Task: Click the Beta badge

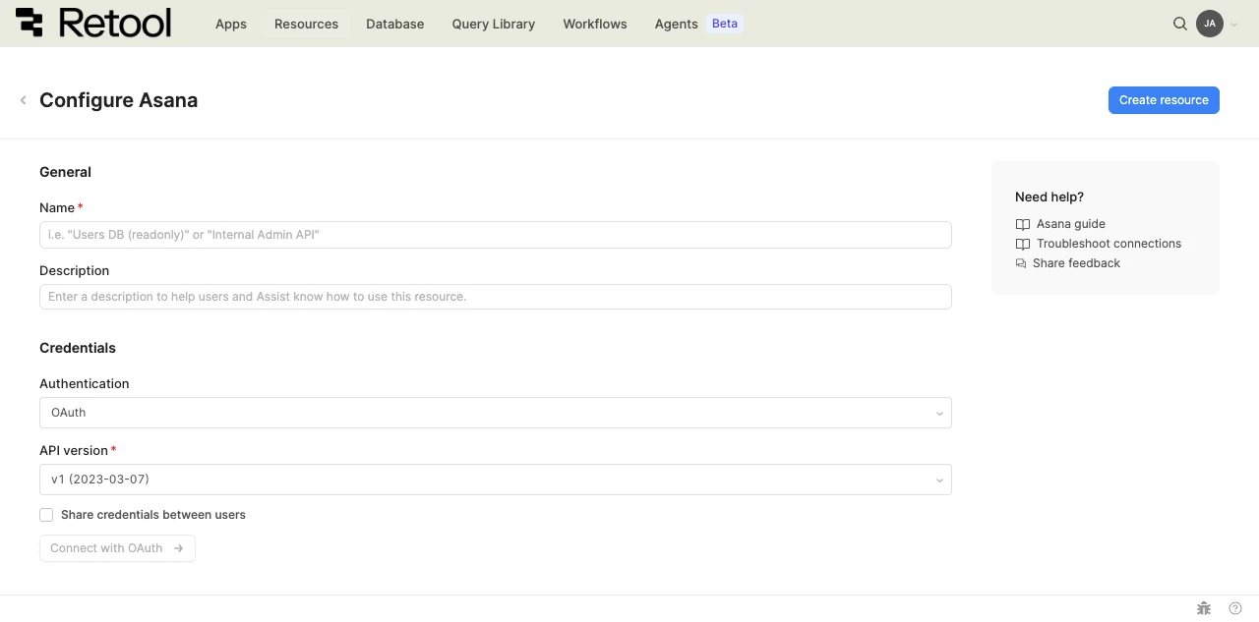Action: pyautogui.click(x=725, y=24)
